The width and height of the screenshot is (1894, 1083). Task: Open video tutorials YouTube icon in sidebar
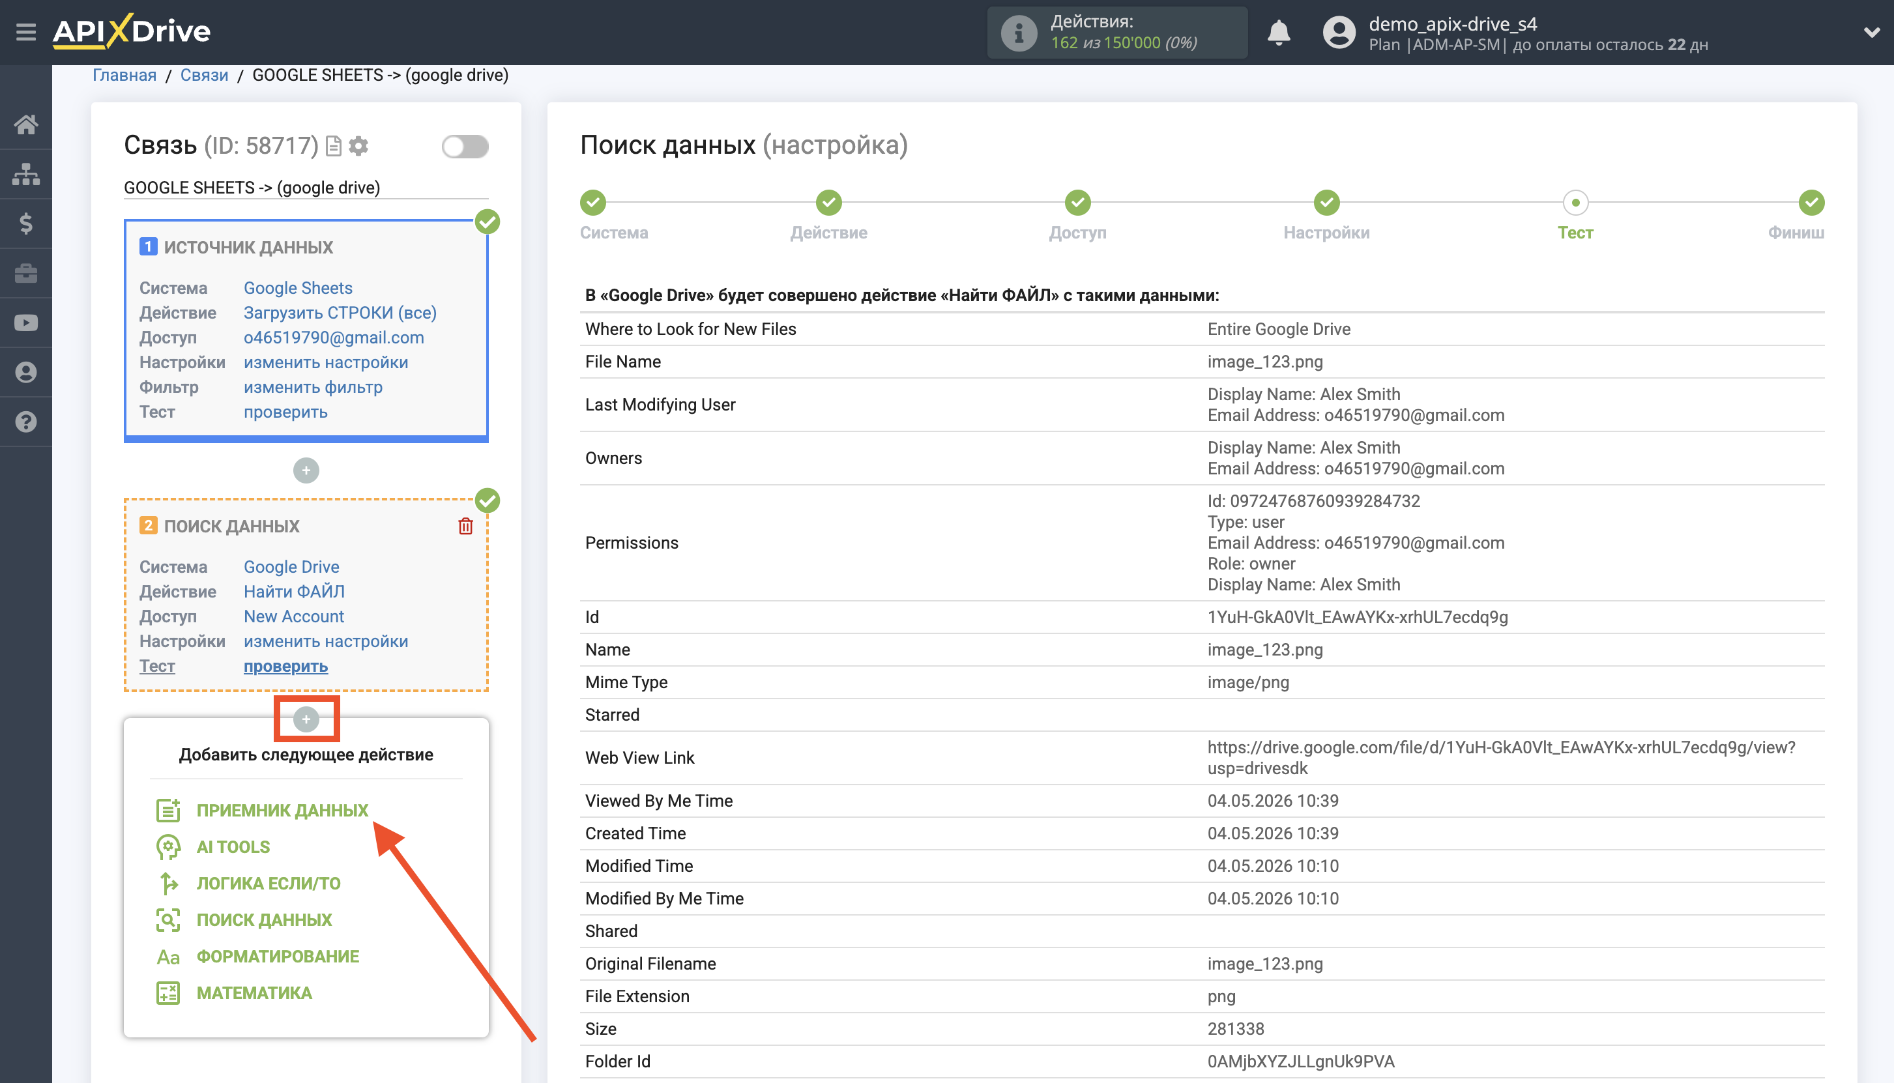[26, 323]
